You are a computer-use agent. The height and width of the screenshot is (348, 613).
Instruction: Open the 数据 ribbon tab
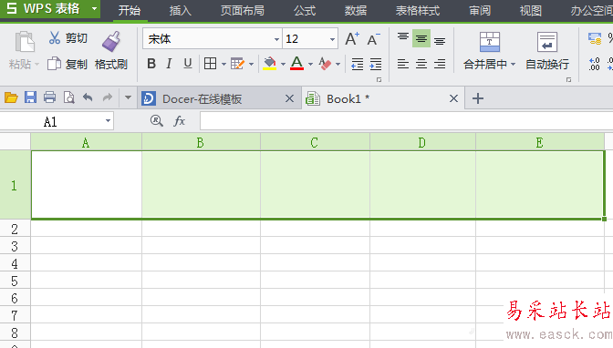pyautogui.click(x=356, y=11)
